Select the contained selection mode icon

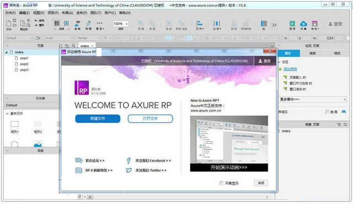pos(66,23)
